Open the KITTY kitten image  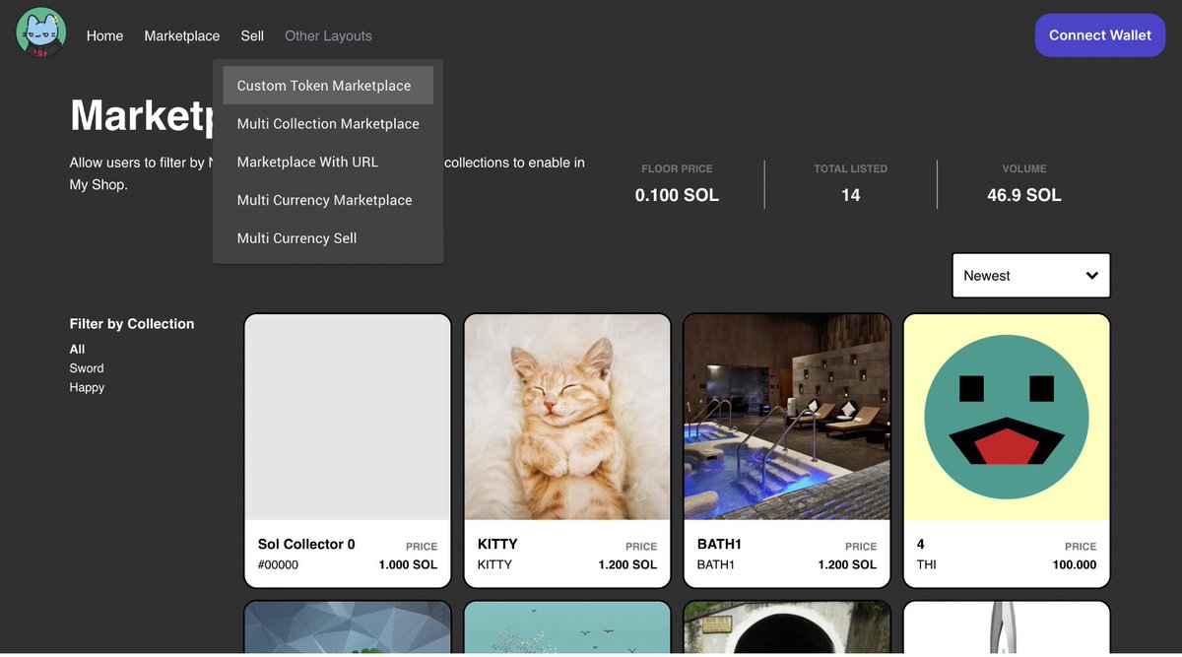point(567,418)
